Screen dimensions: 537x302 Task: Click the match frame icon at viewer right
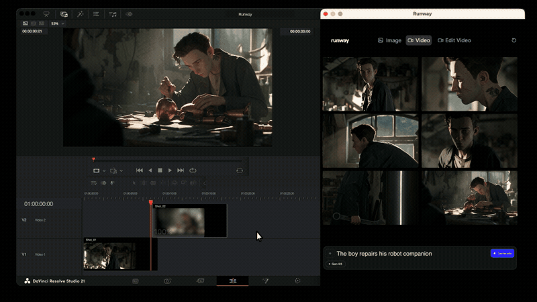click(x=240, y=170)
